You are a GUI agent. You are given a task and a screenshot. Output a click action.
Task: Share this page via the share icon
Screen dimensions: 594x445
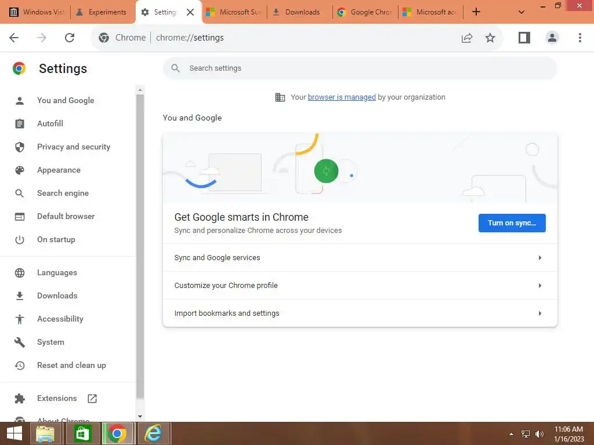467,38
